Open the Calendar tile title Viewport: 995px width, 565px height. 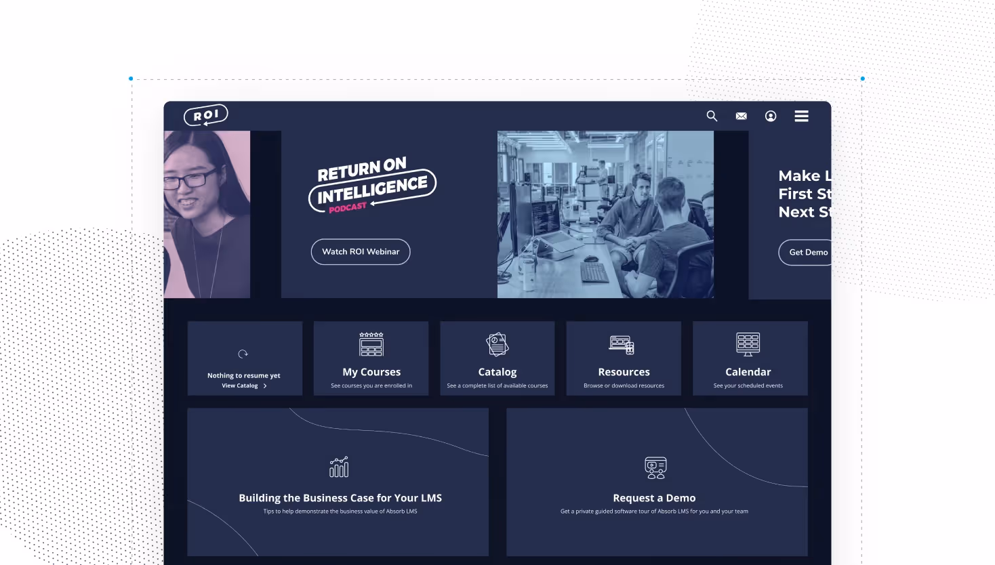point(748,372)
